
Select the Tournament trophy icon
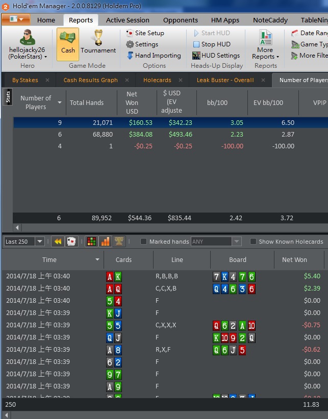coord(98,38)
